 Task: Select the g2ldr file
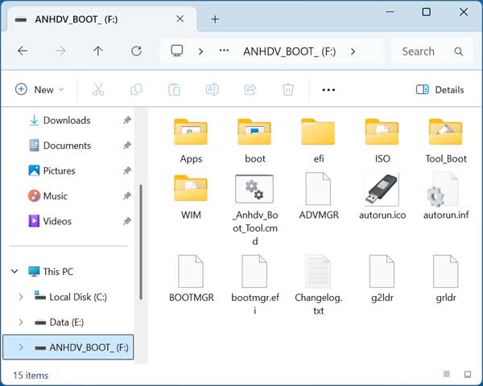(x=382, y=279)
